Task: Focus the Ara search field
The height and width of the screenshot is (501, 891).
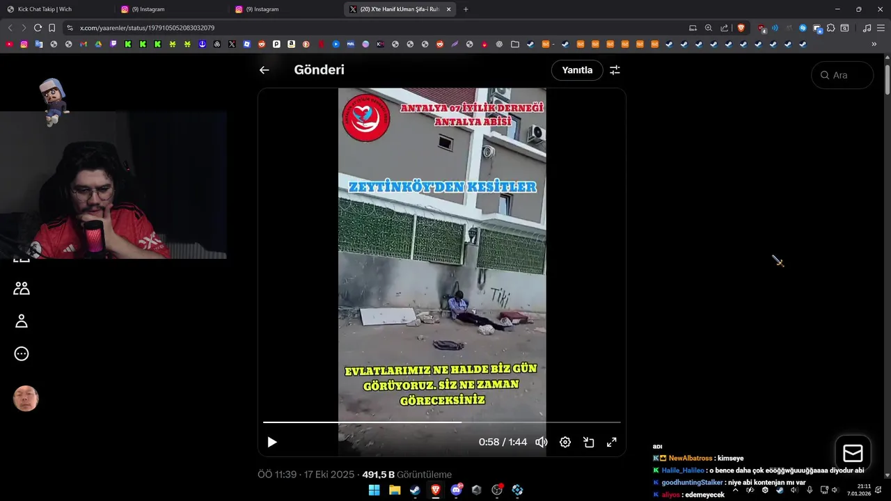Action: tap(842, 75)
